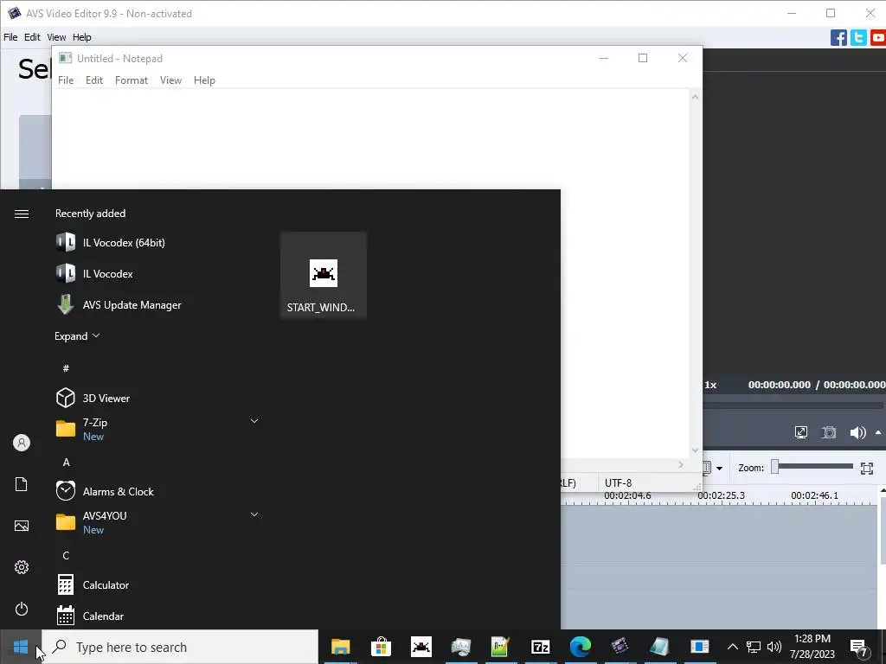
Task: Jump to letter C app section
Action: point(66,556)
